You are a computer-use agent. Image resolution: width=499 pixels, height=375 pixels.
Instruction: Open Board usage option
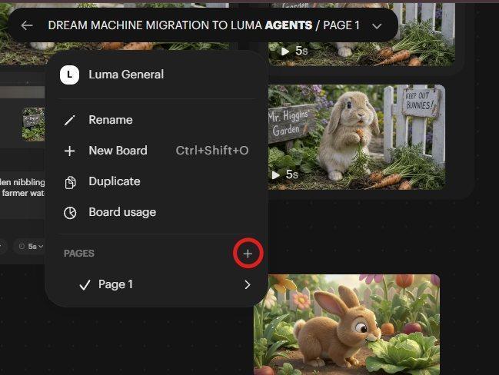tap(157, 212)
